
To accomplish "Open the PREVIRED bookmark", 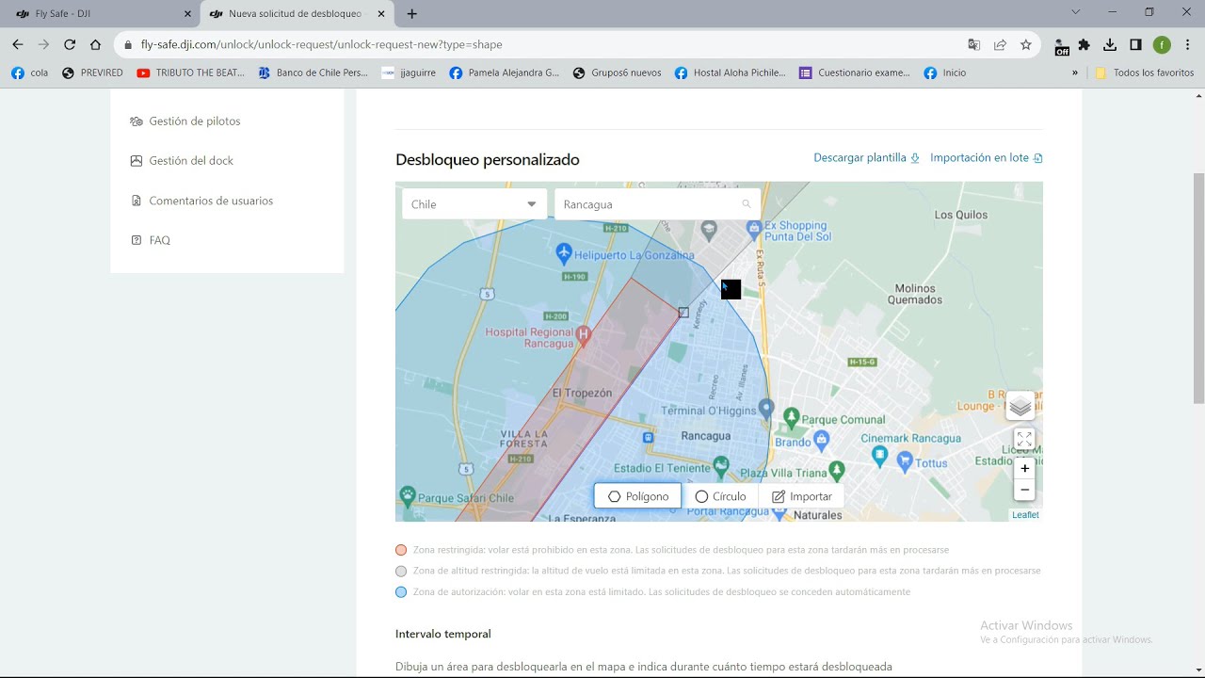I will pos(92,73).
